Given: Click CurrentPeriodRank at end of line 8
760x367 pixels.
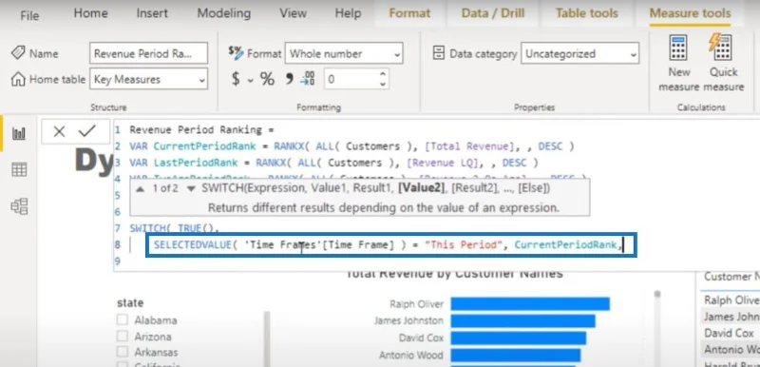Looking at the screenshot, I should pos(565,245).
